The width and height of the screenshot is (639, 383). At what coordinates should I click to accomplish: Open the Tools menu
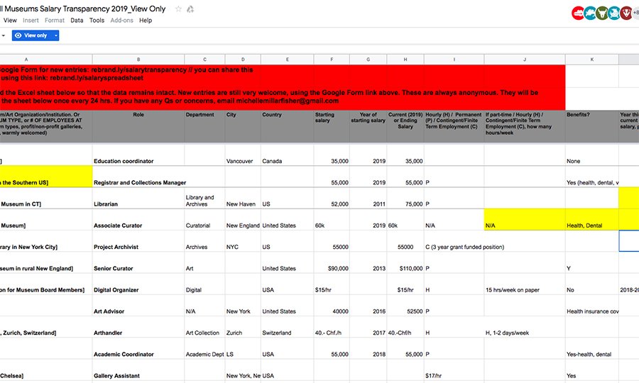point(97,21)
